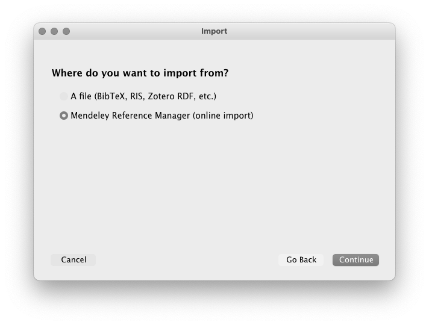Go Back to previous import step
Viewport: 429px width, 325px height.
click(x=301, y=259)
